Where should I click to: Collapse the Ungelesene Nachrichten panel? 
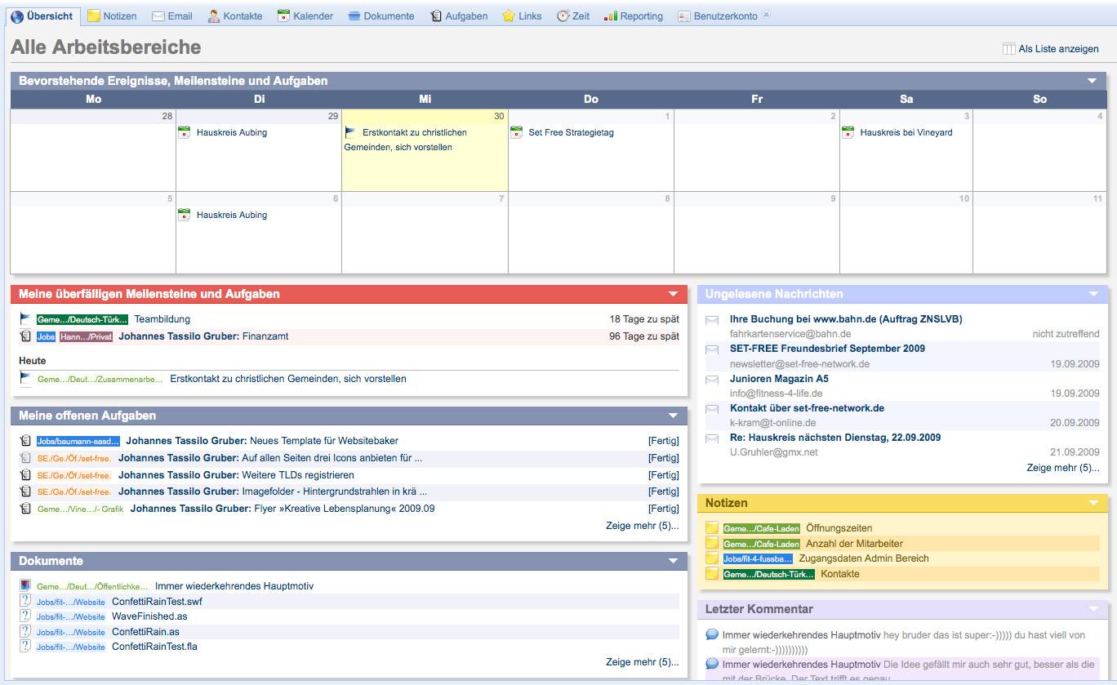tap(1093, 294)
